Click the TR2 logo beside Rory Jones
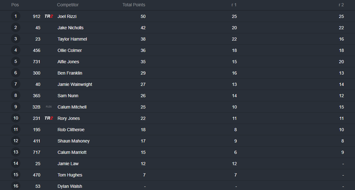The width and height of the screenshot is (355, 190). pyautogui.click(x=49, y=118)
